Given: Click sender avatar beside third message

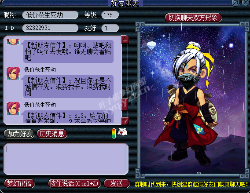Looking at the screenshot, I should point(13,109).
